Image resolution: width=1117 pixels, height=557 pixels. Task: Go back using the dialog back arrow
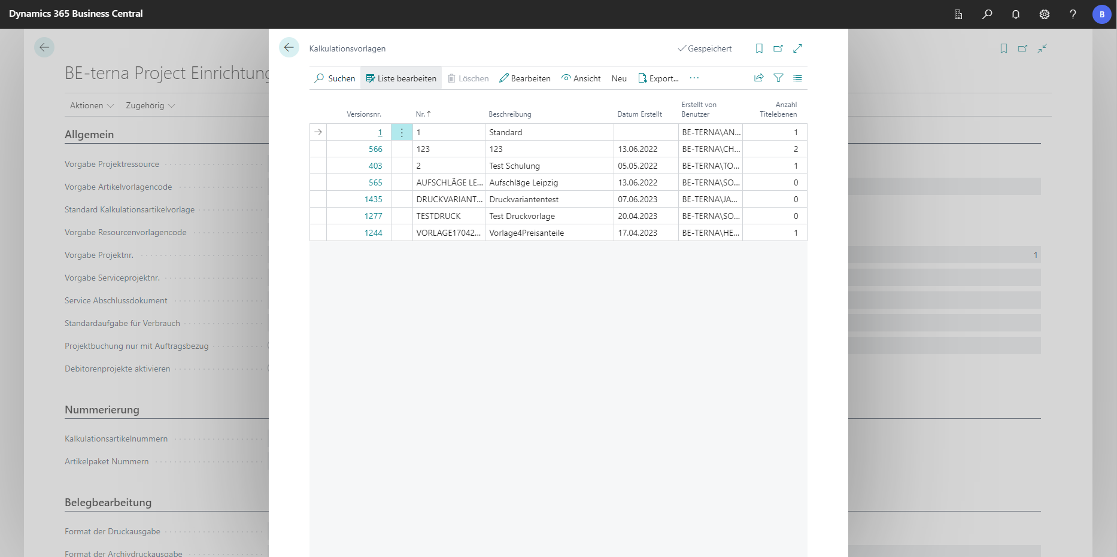pos(289,47)
